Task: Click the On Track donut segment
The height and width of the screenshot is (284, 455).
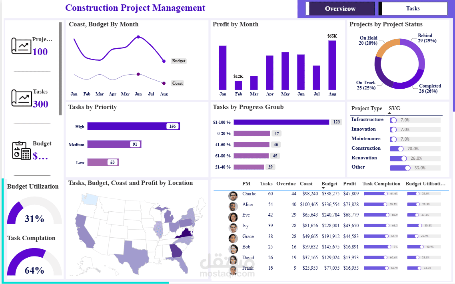Action: pyautogui.click(x=380, y=74)
